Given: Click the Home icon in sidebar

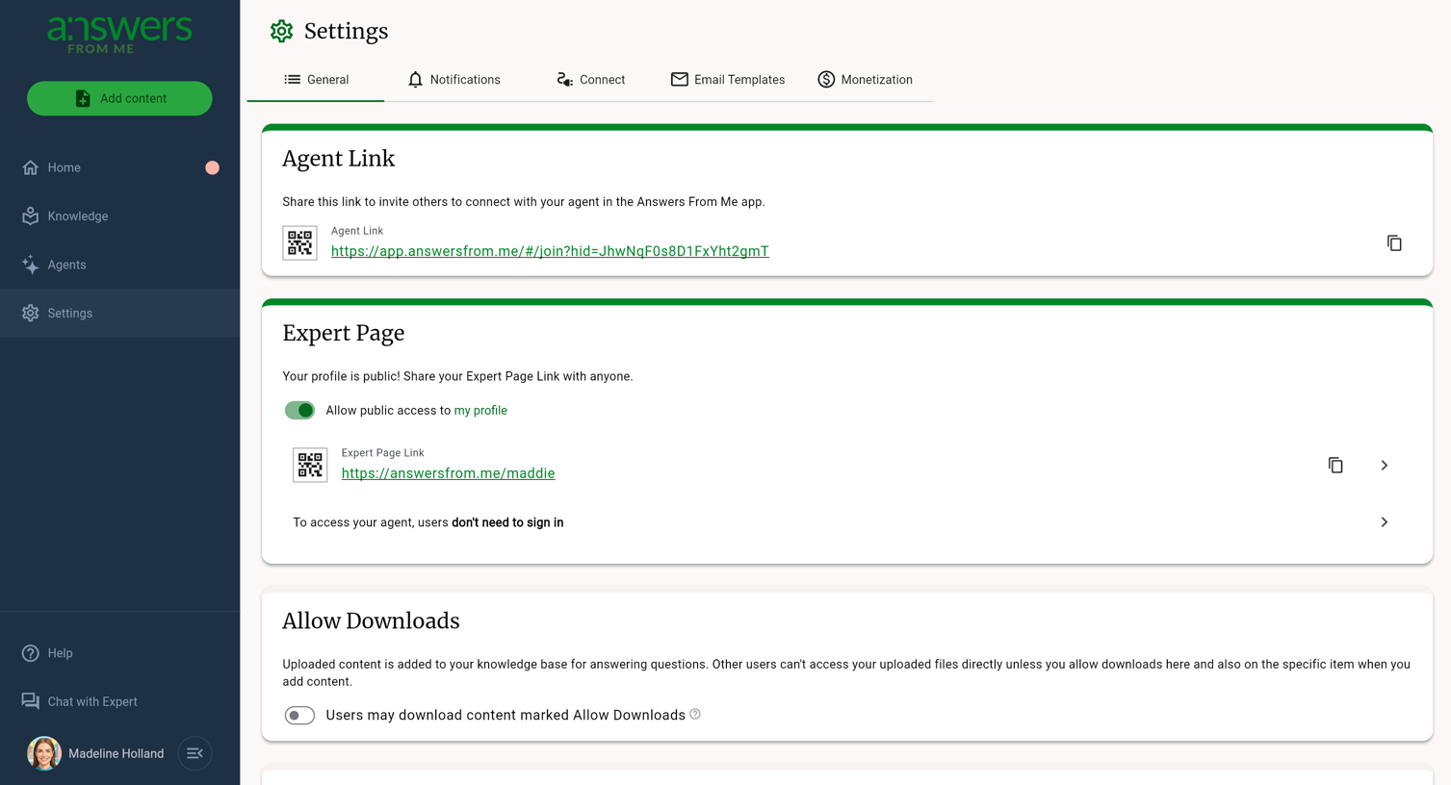Looking at the screenshot, I should pos(31,167).
